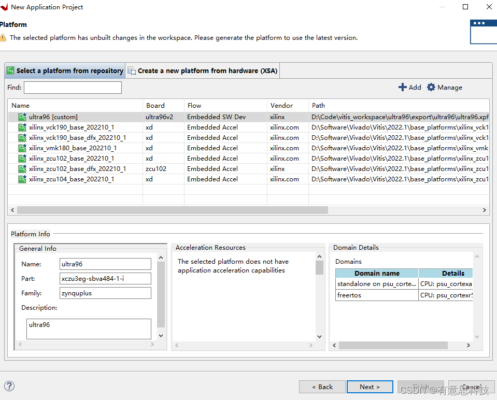The width and height of the screenshot is (497, 400).
Task: Sort by the Vendor column header
Action: 288,106
